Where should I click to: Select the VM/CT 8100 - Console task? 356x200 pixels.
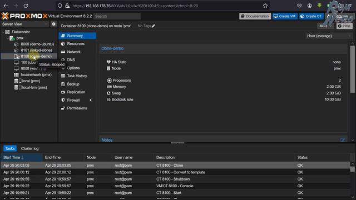[x=175, y=186]
